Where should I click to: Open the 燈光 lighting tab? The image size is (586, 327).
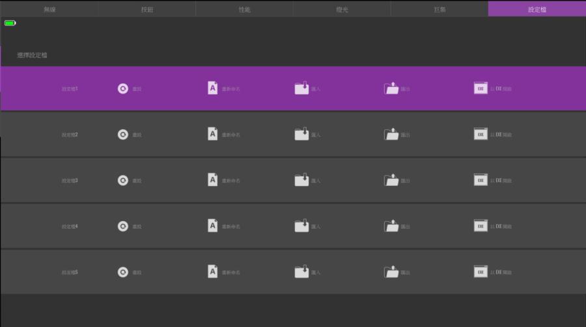342,9
